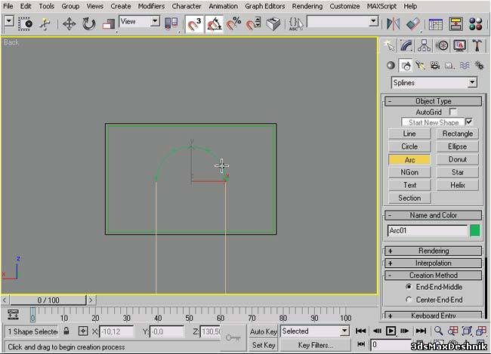This screenshot has width=491, height=354.
Task: Expand the Rendering rollout
Action: (433, 251)
